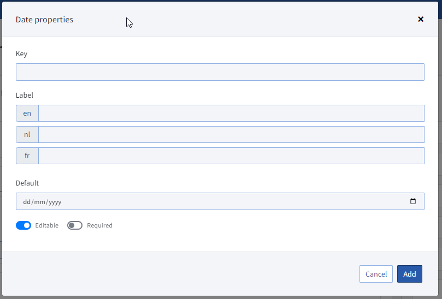Enable the Required switch
This screenshot has width=442, height=299.
75,225
